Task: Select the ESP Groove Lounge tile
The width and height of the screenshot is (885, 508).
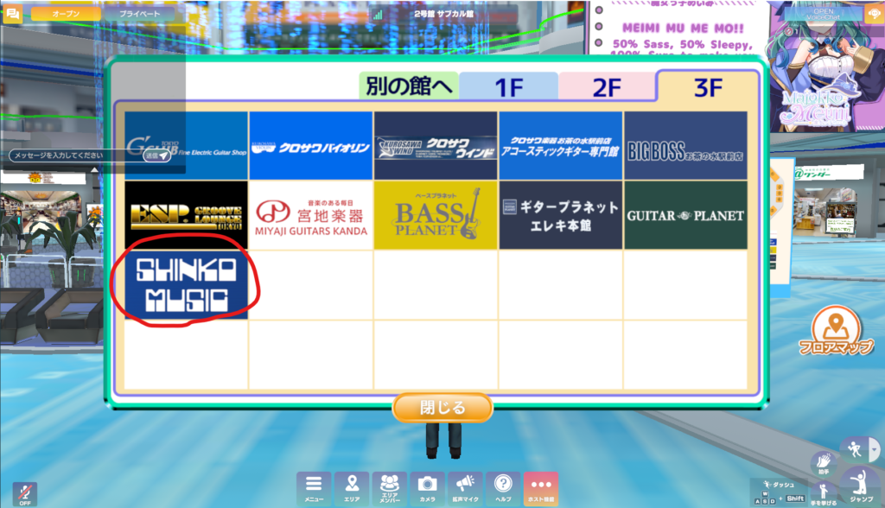Action: point(187,215)
